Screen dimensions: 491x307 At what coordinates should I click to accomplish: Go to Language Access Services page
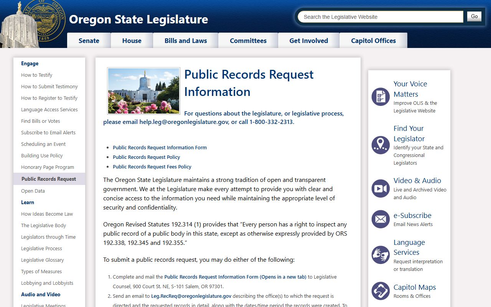click(49, 109)
